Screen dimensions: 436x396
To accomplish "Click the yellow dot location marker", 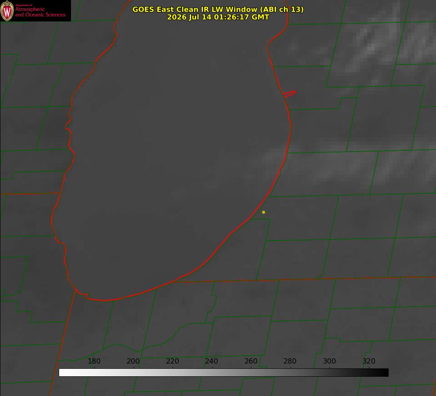I will coord(263,212).
